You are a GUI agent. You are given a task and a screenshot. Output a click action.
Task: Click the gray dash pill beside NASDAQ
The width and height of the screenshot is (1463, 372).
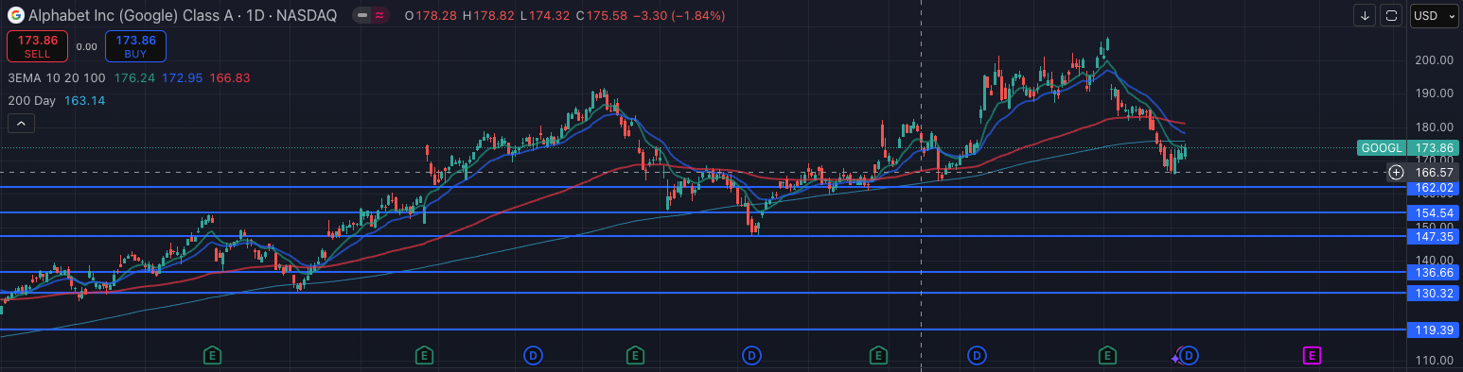[x=362, y=16]
